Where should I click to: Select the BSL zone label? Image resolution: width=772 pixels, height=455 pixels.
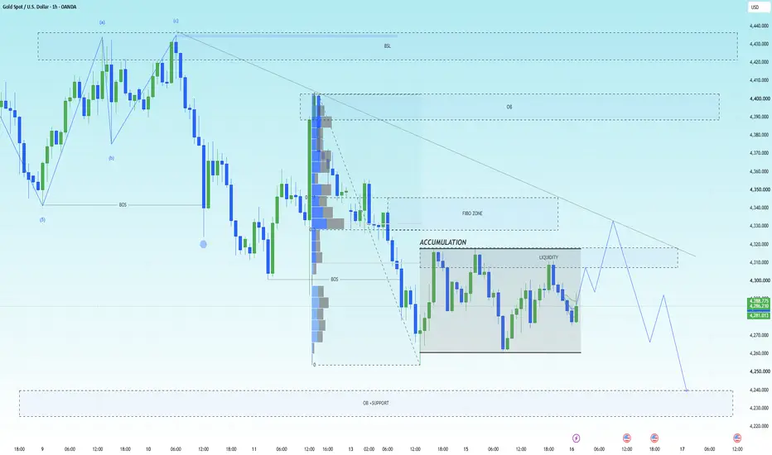click(388, 45)
